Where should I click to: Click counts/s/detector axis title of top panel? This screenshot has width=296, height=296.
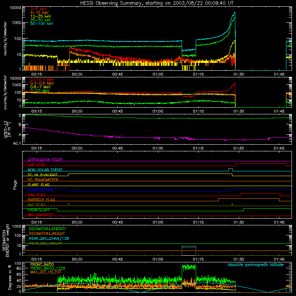(x=5, y=38)
